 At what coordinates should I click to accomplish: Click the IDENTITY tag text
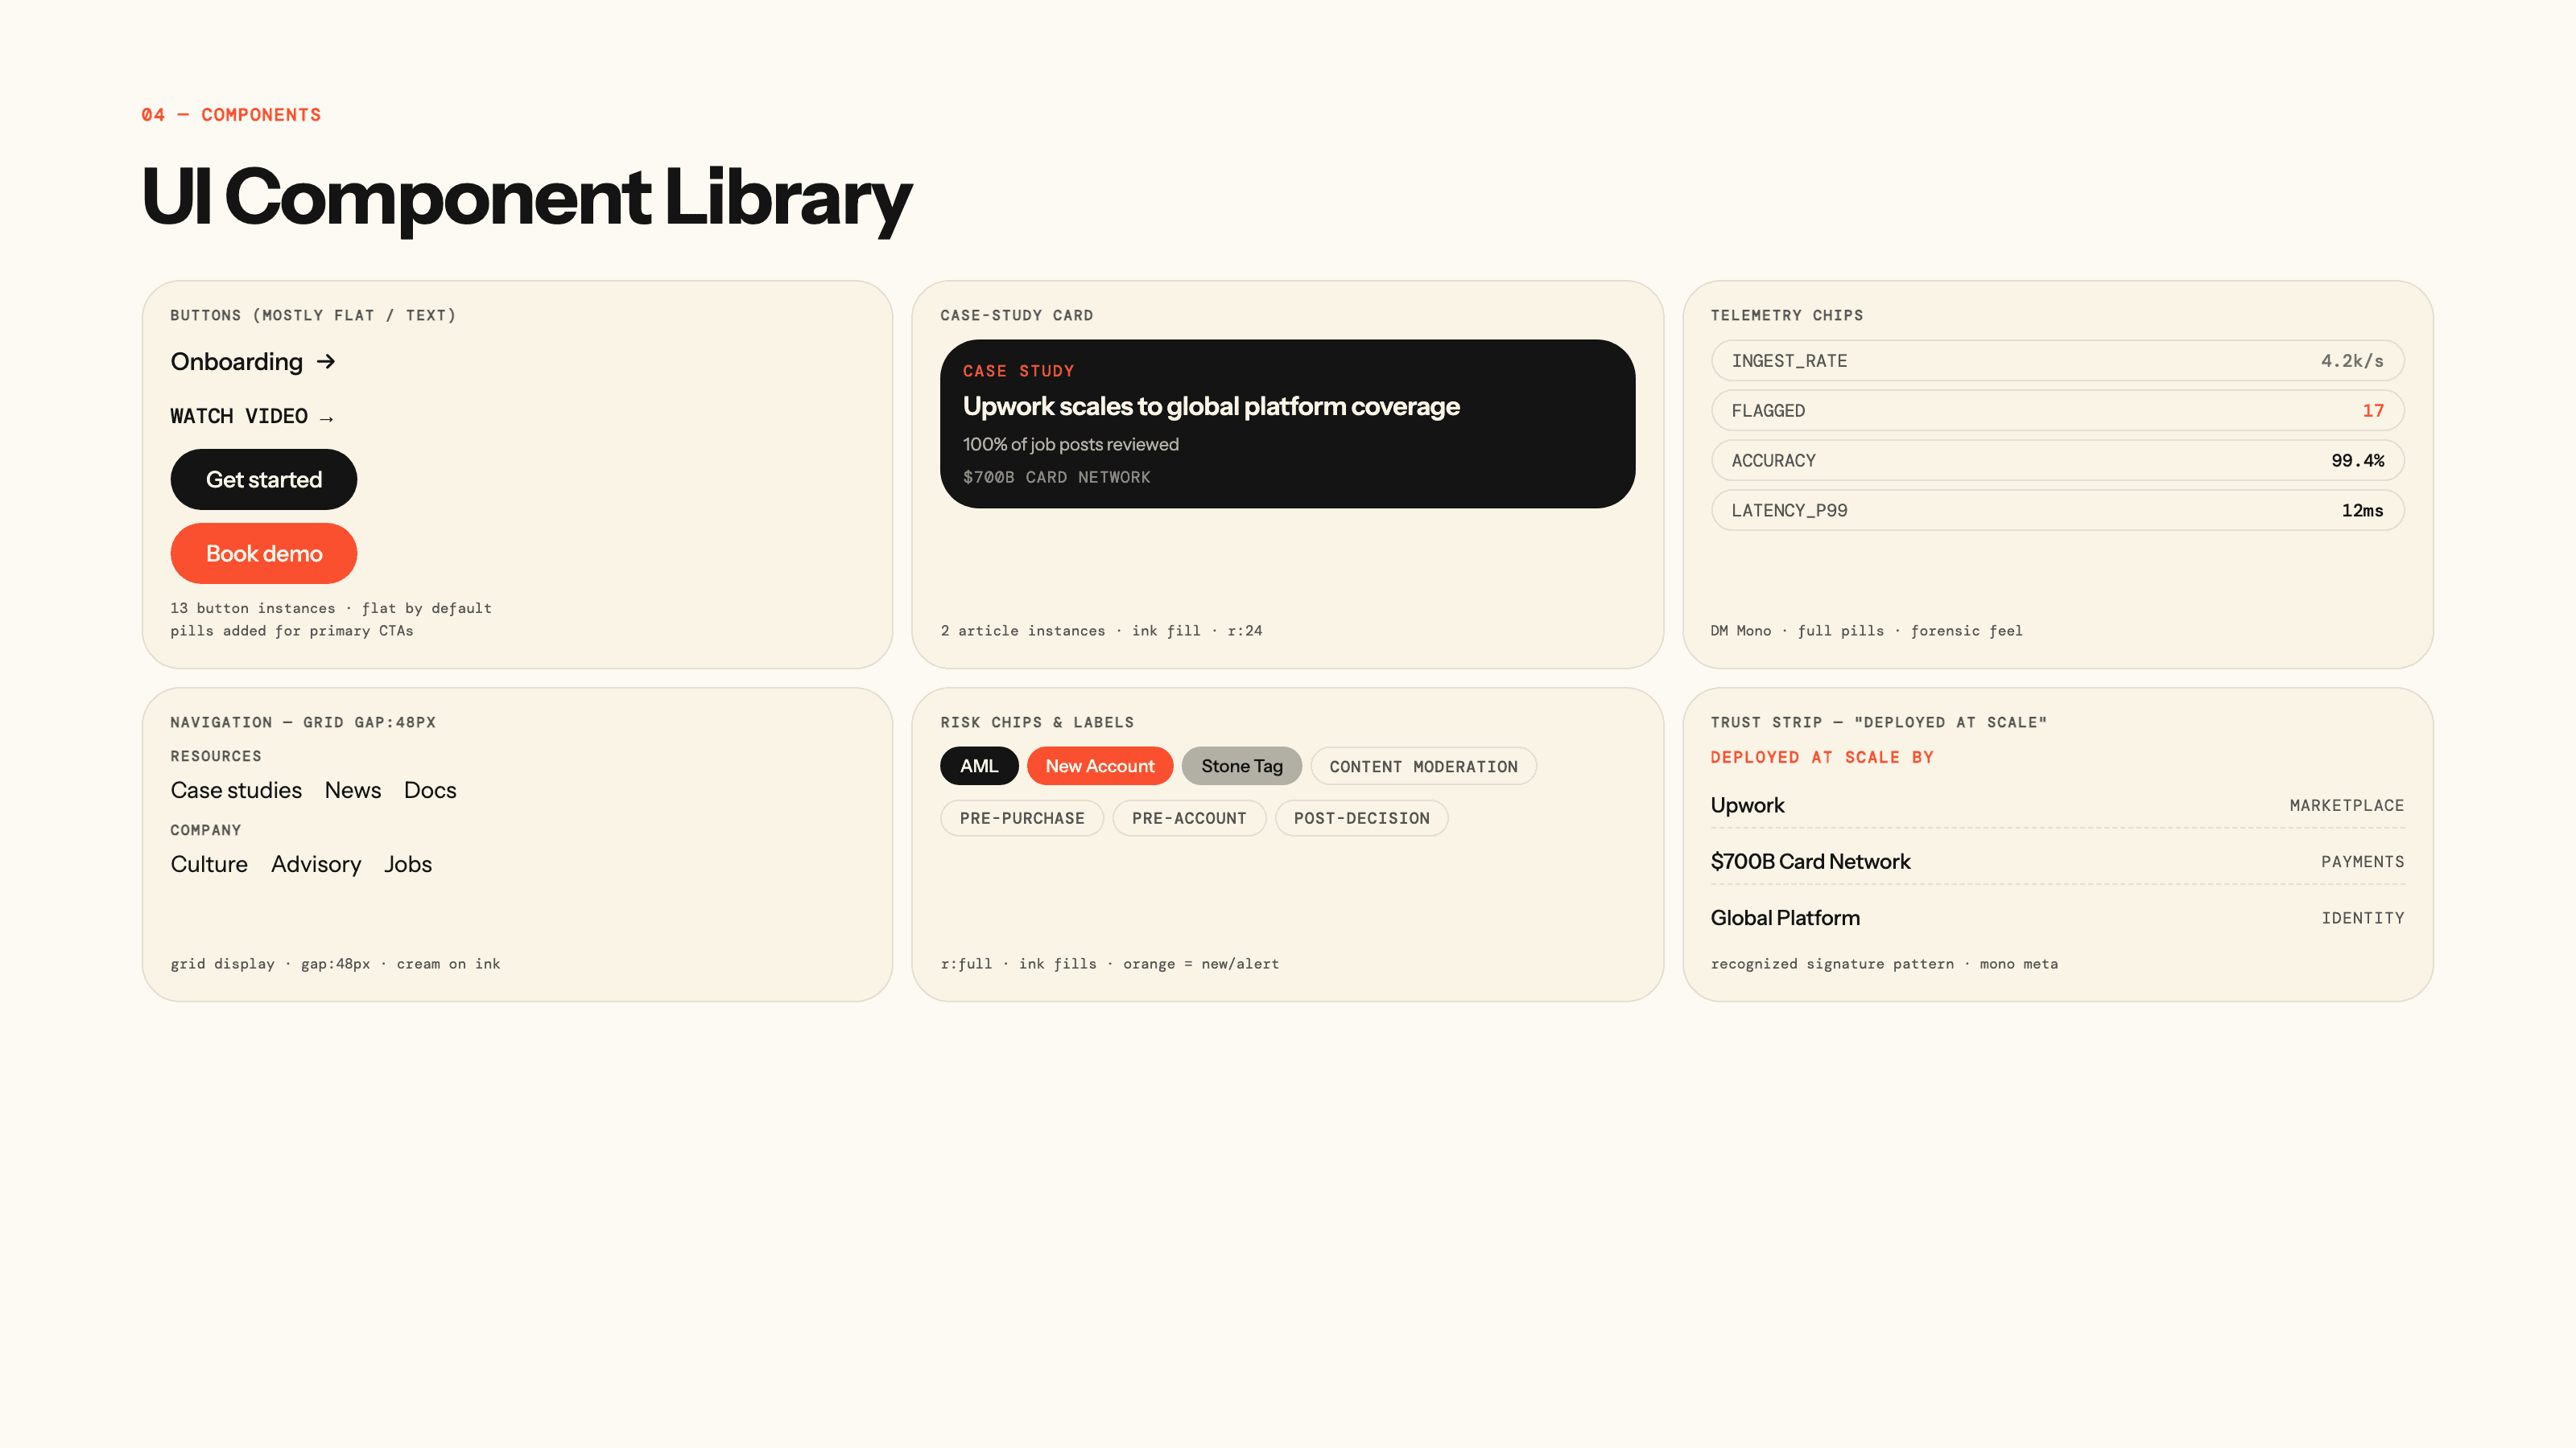pos(2362,919)
